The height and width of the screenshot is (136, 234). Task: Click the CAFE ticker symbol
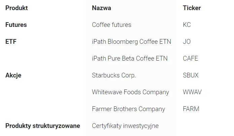[190, 59]
